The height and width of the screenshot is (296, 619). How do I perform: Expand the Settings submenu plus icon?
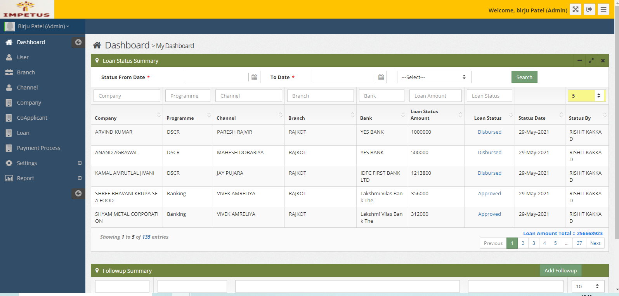pyautogui.click(x=80, y=163)
